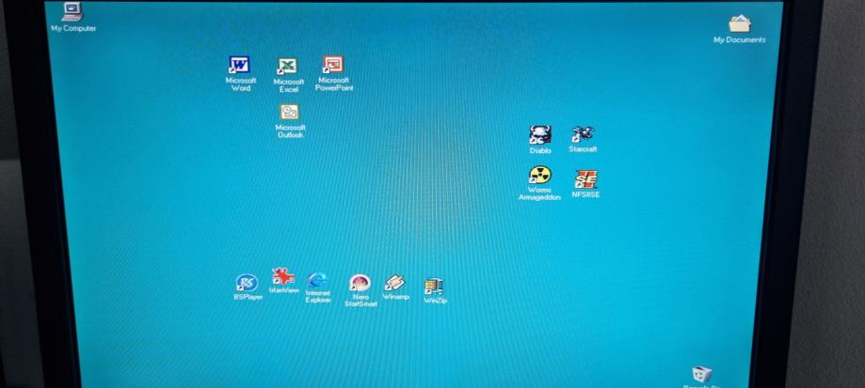Image resolution: width=865 pixels, height=388 pixels.
Task: Select the IrfanView shortcut icon
Action: tap(283, 276)
